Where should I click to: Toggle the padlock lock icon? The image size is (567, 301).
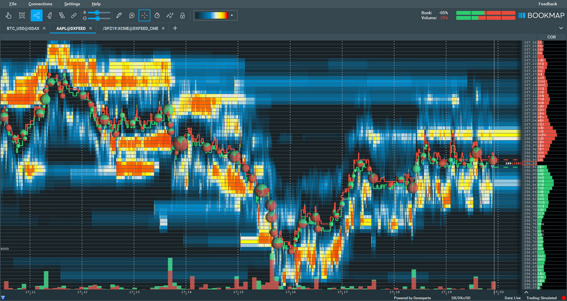pos(183,15)
